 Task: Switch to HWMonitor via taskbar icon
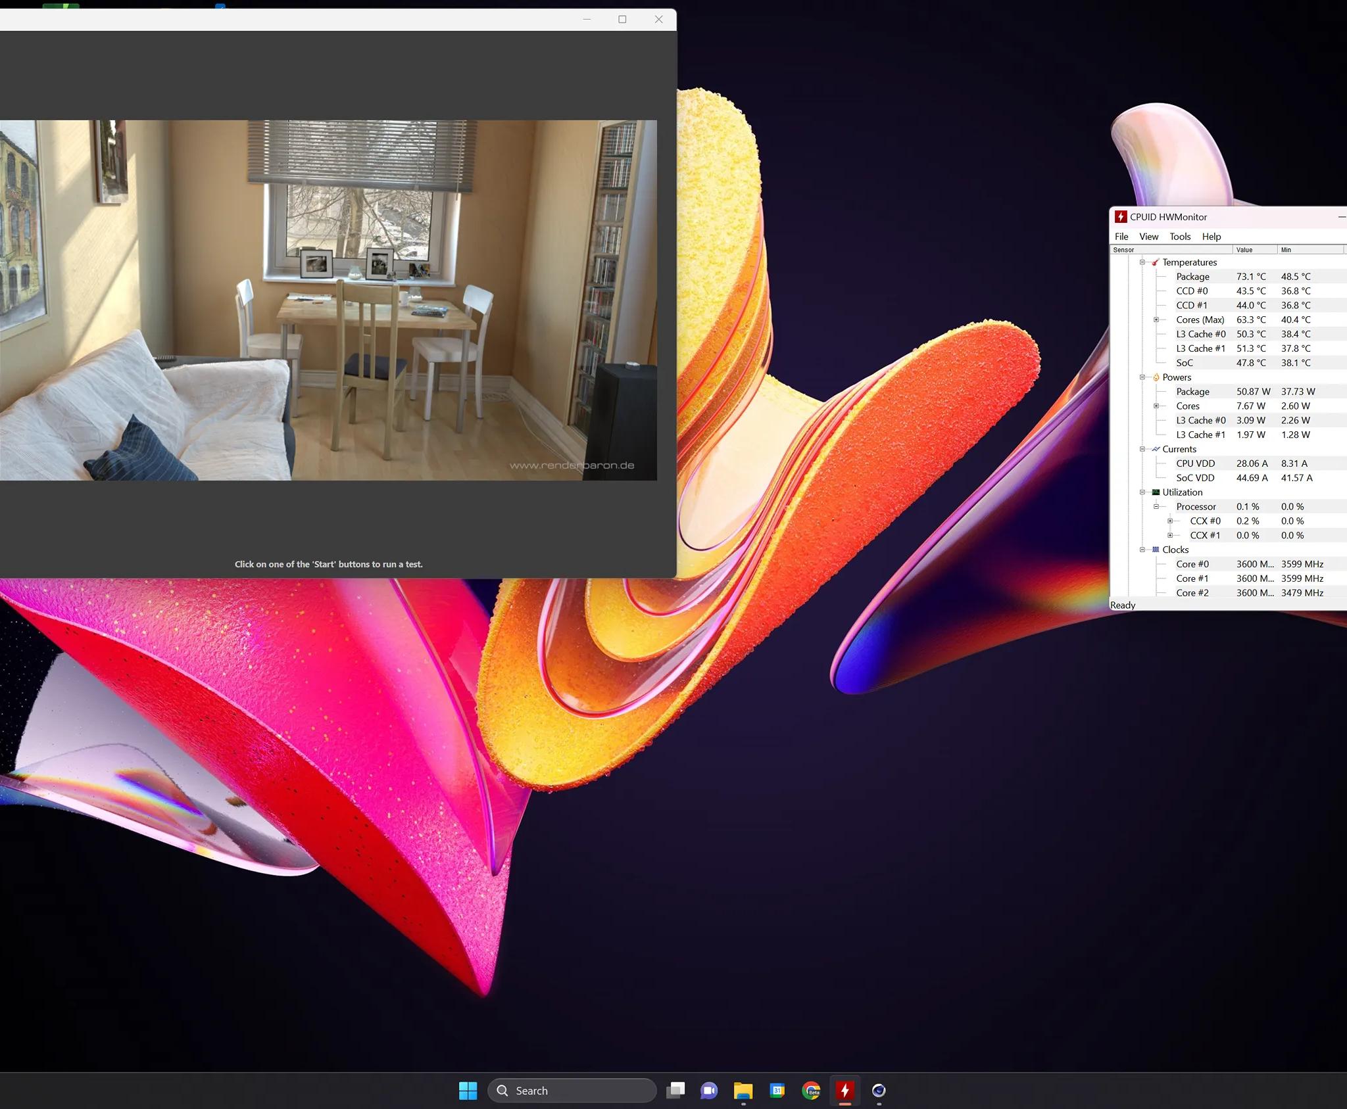coord(845,1091)
